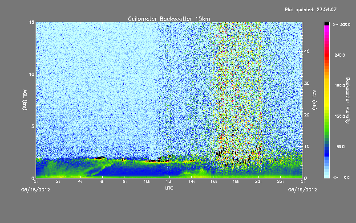Screen dimensions: 356x223
Task: Click the 15 km tick label on left axis
Action: click(32, 22)
